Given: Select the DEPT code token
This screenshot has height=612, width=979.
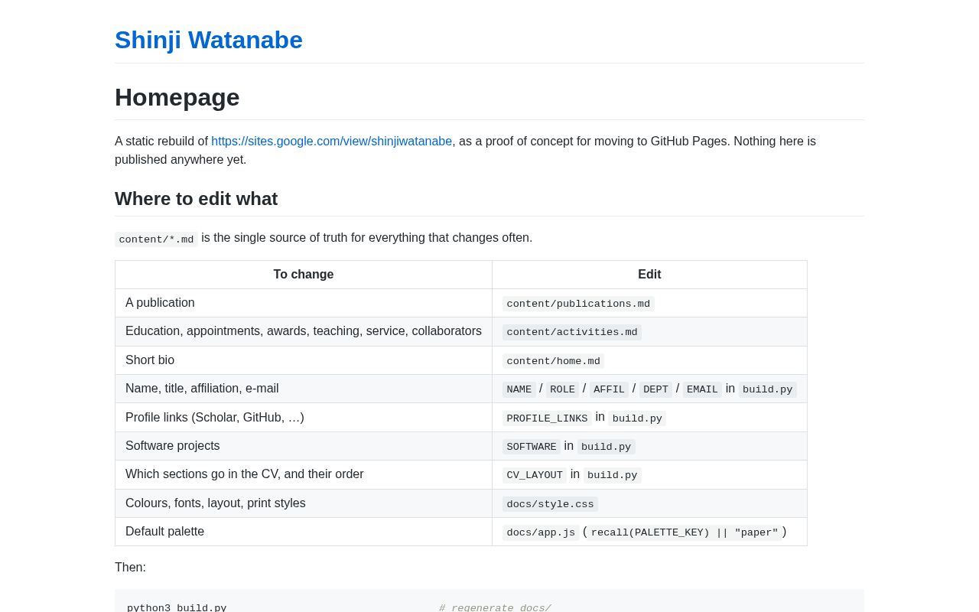Looking at the screenshot, I should coord(655,389).
